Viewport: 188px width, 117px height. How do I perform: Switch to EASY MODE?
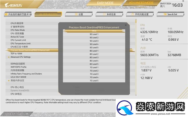point(105,3)
